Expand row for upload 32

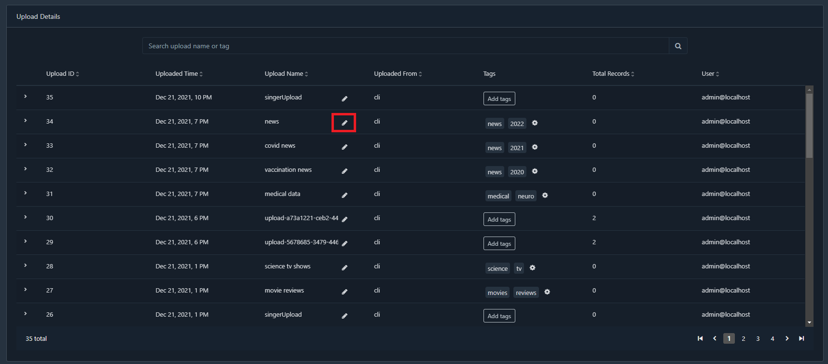[x=26, y=169]
